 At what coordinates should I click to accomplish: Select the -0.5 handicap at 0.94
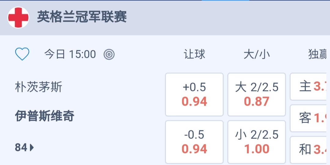(194, 142)
